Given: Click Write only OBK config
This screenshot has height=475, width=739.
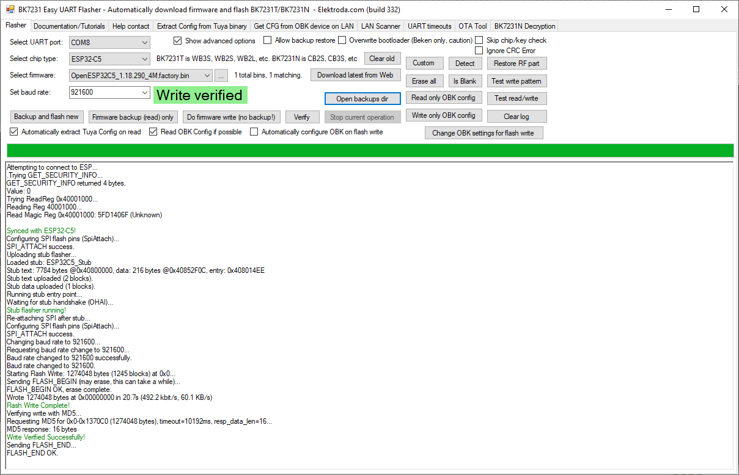Looking at the screenshot, I should coord(444,115).
